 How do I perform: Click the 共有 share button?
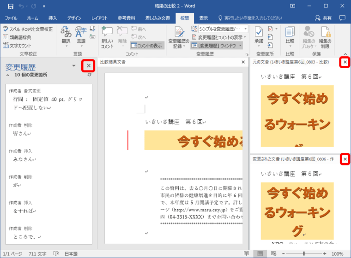(323, 18)
